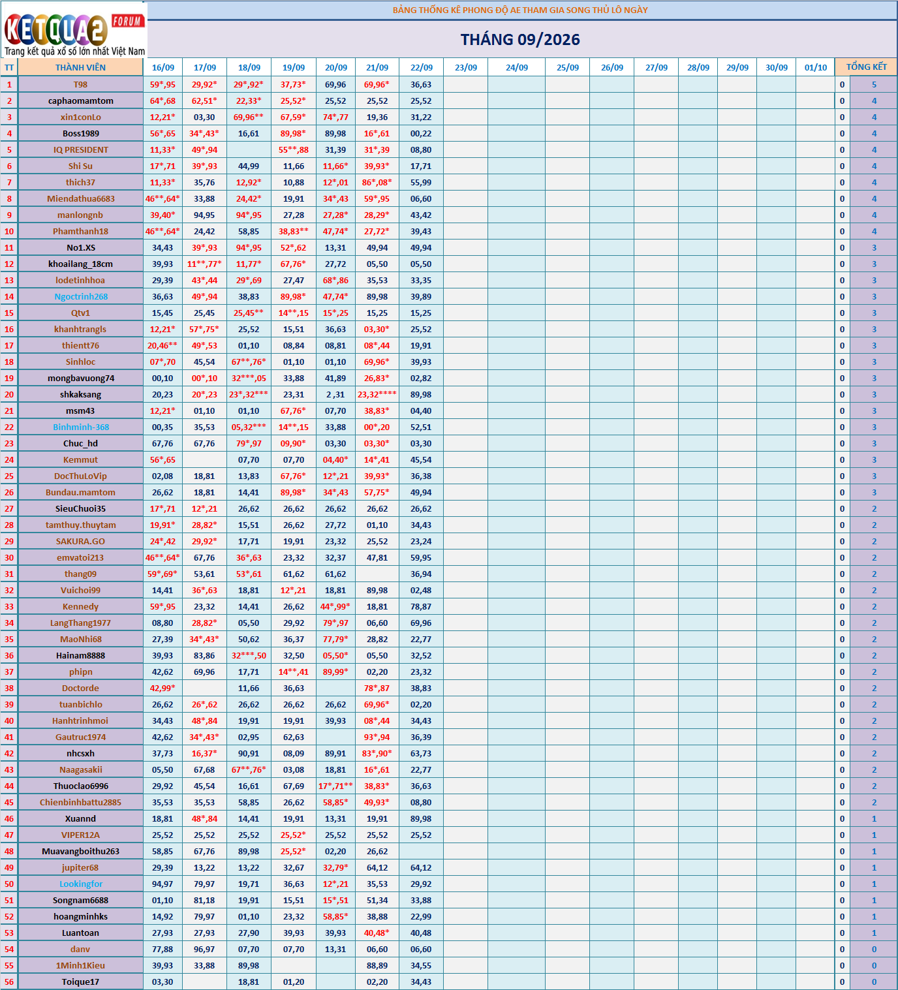The image size is (898, 990).
Task: Click member name No1.XS
Action: coord(80,248)
